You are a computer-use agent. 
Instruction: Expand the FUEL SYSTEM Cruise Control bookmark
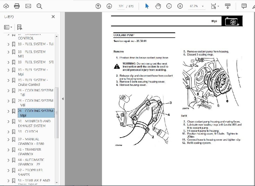(9, 80)
